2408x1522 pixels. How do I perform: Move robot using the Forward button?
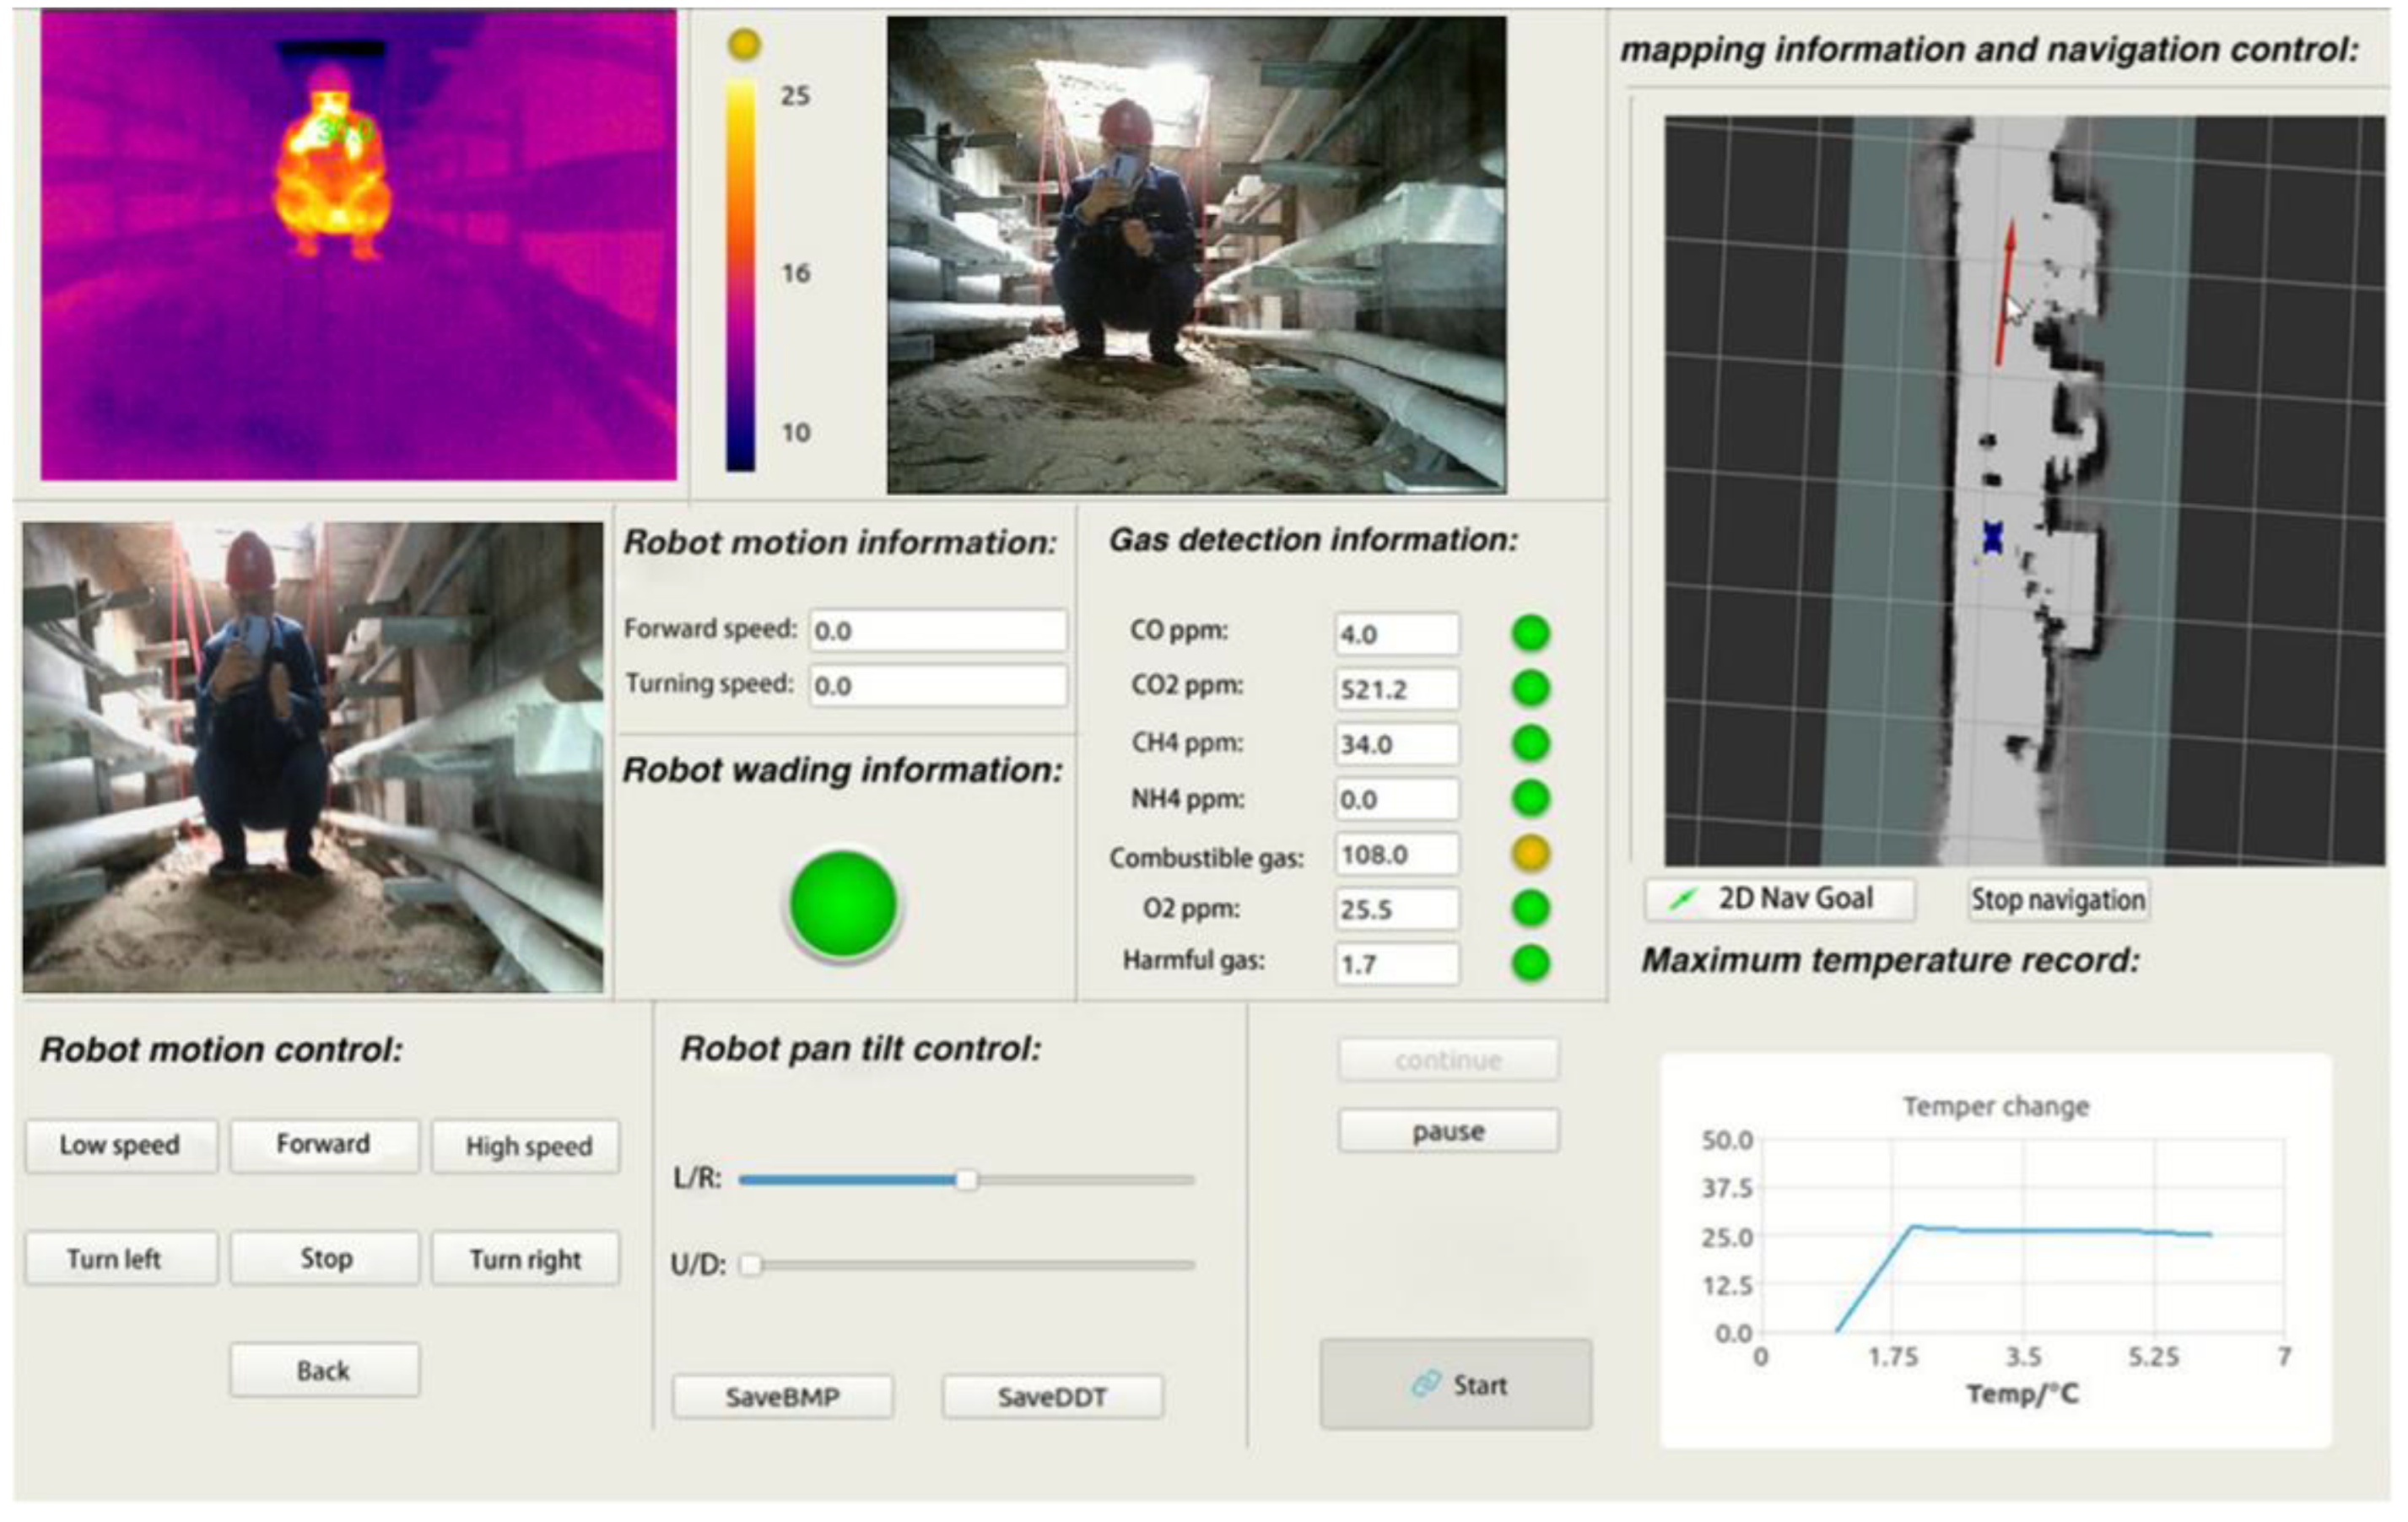pyautogui.click(x=323, y=1144)
